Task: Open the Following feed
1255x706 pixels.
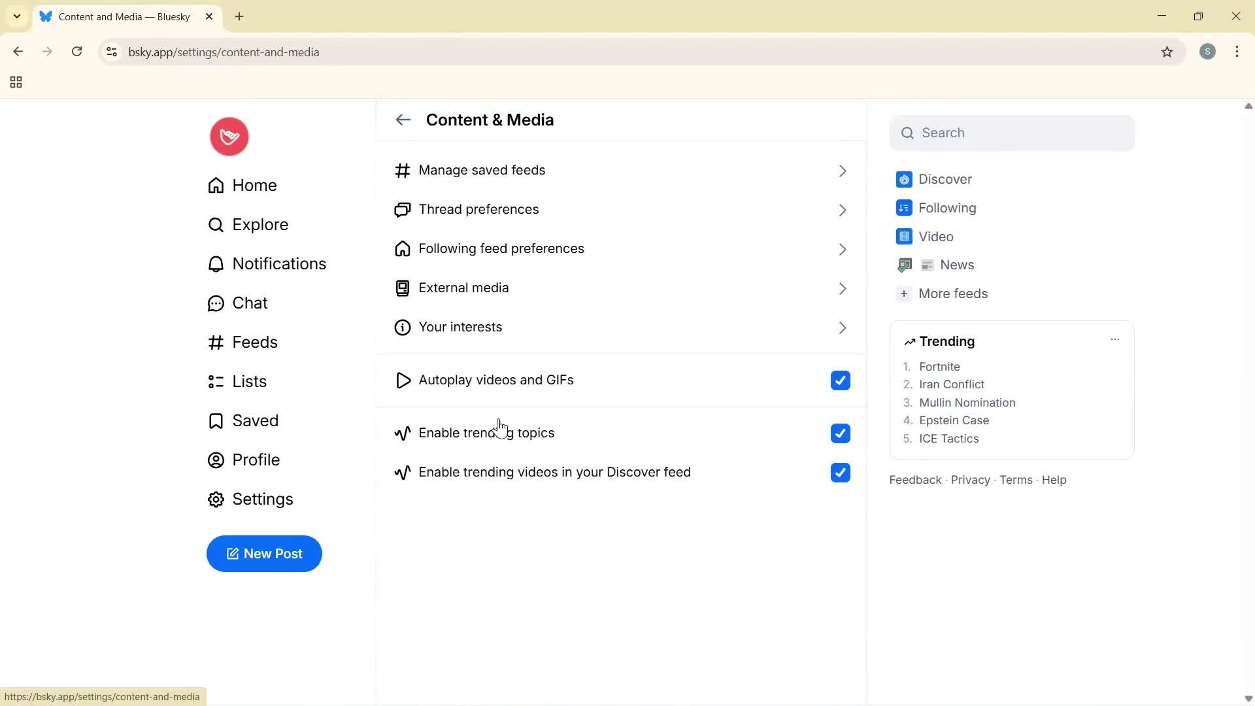Action: click(946, 207)
